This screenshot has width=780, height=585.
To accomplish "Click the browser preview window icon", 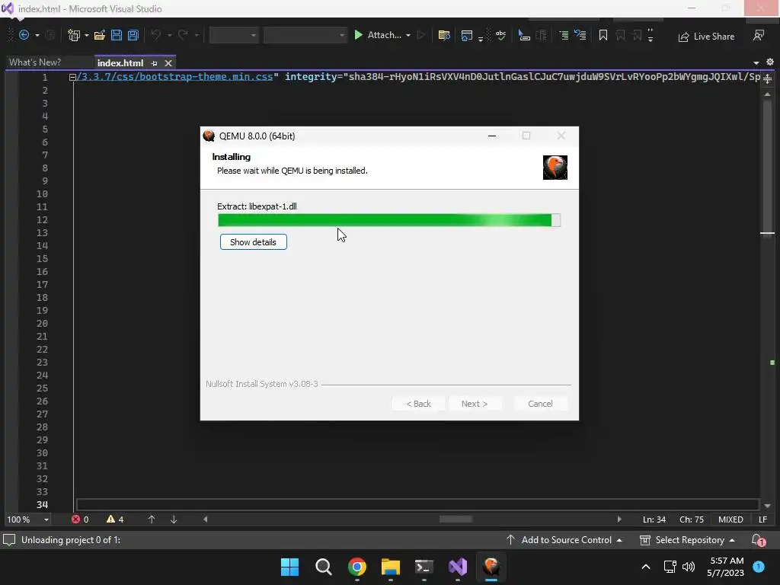I will (x=467, y=35).
